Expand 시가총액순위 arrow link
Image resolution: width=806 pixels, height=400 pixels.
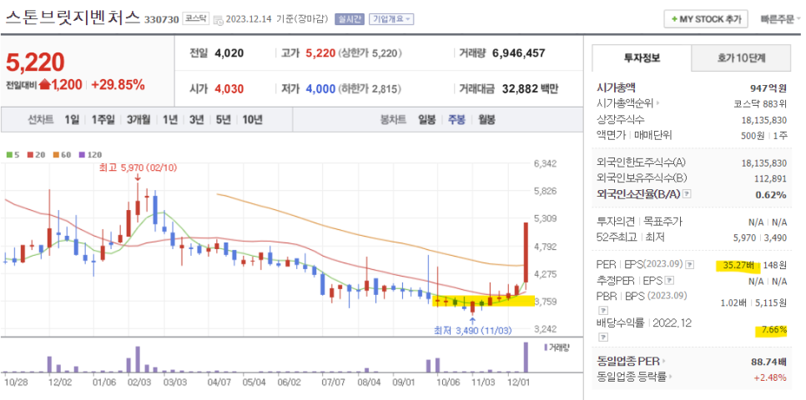point(658,103)
